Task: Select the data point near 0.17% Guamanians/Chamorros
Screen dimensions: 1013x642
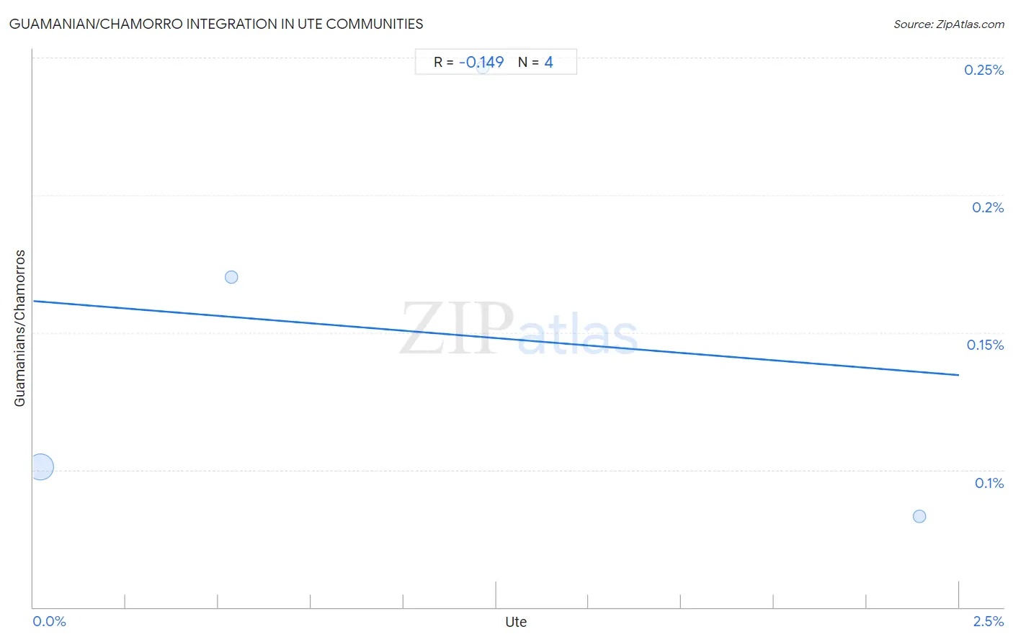Action: point(231,277)
